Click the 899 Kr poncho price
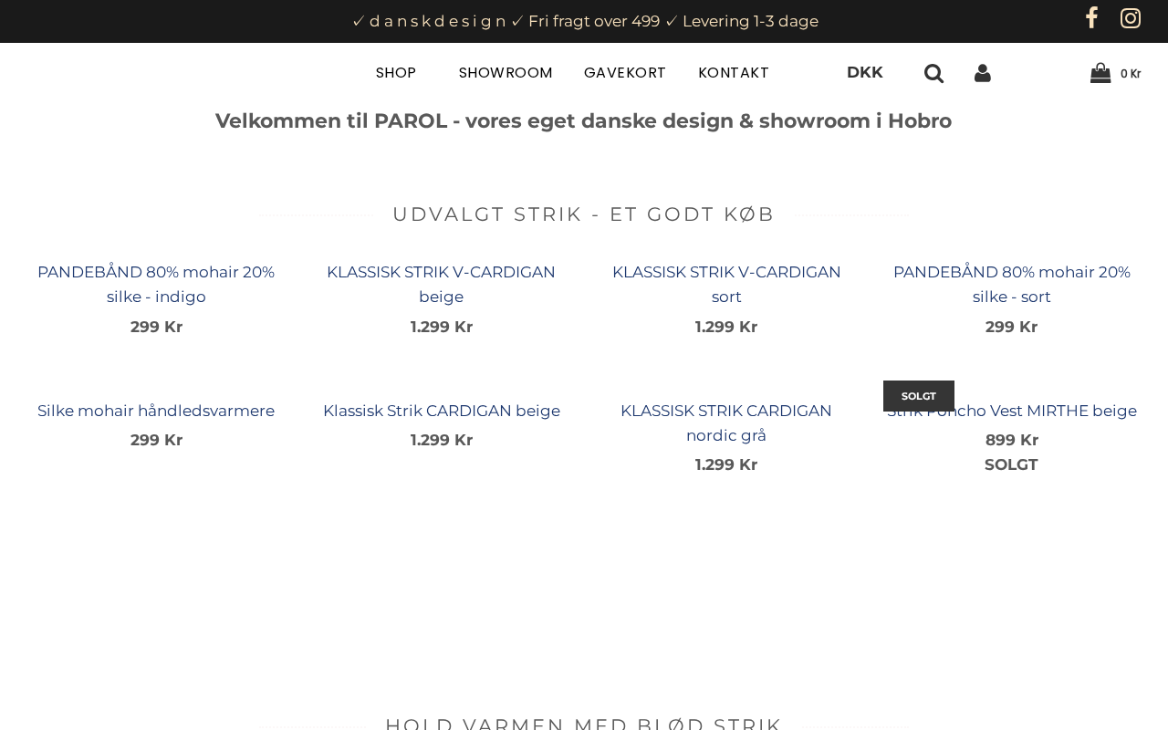The height and width of the screenshot is (730, 1168). coord(1012,440)
